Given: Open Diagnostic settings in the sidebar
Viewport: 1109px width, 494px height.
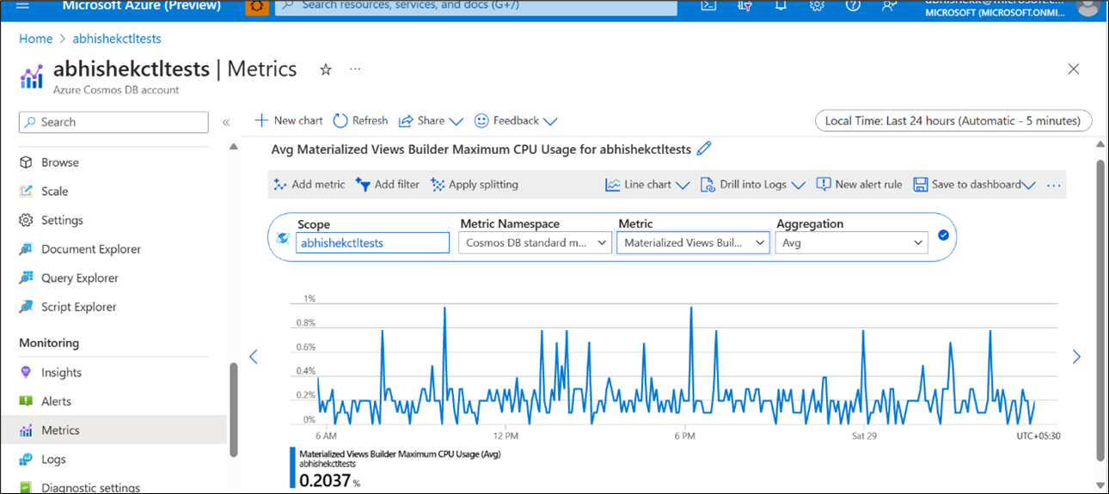Looking at the screenshot, I should 90,487.
